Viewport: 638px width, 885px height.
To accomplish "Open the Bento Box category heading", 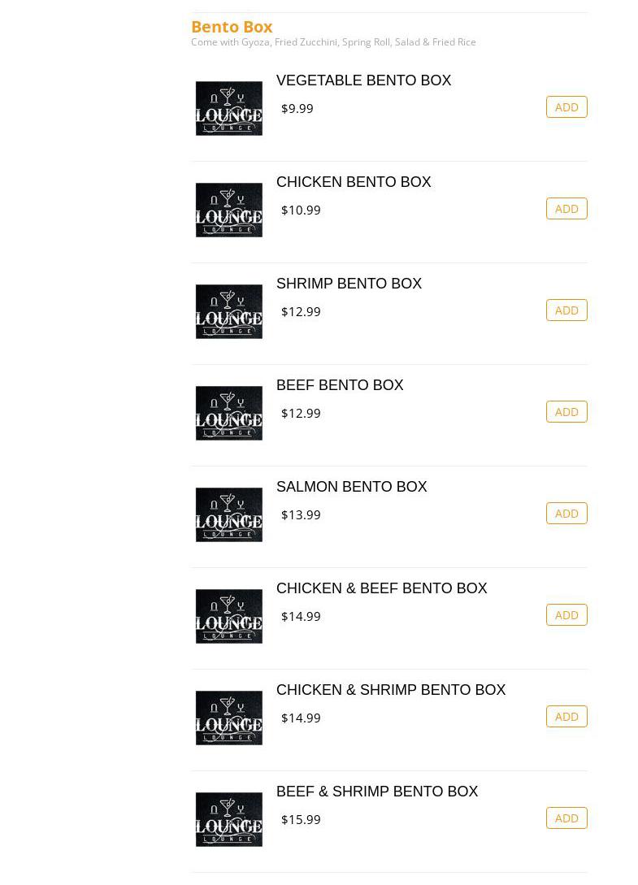I will point(232,27).
